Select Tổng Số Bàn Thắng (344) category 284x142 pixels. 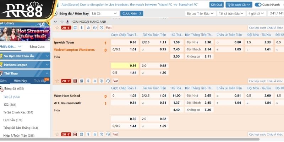pos(21,128)
